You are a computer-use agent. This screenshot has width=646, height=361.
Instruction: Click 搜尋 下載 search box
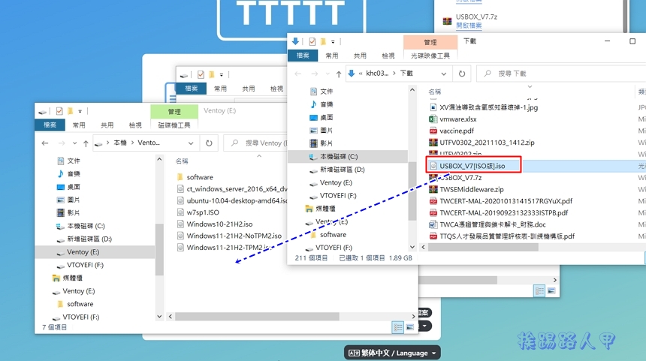click(x=560, y=74)
